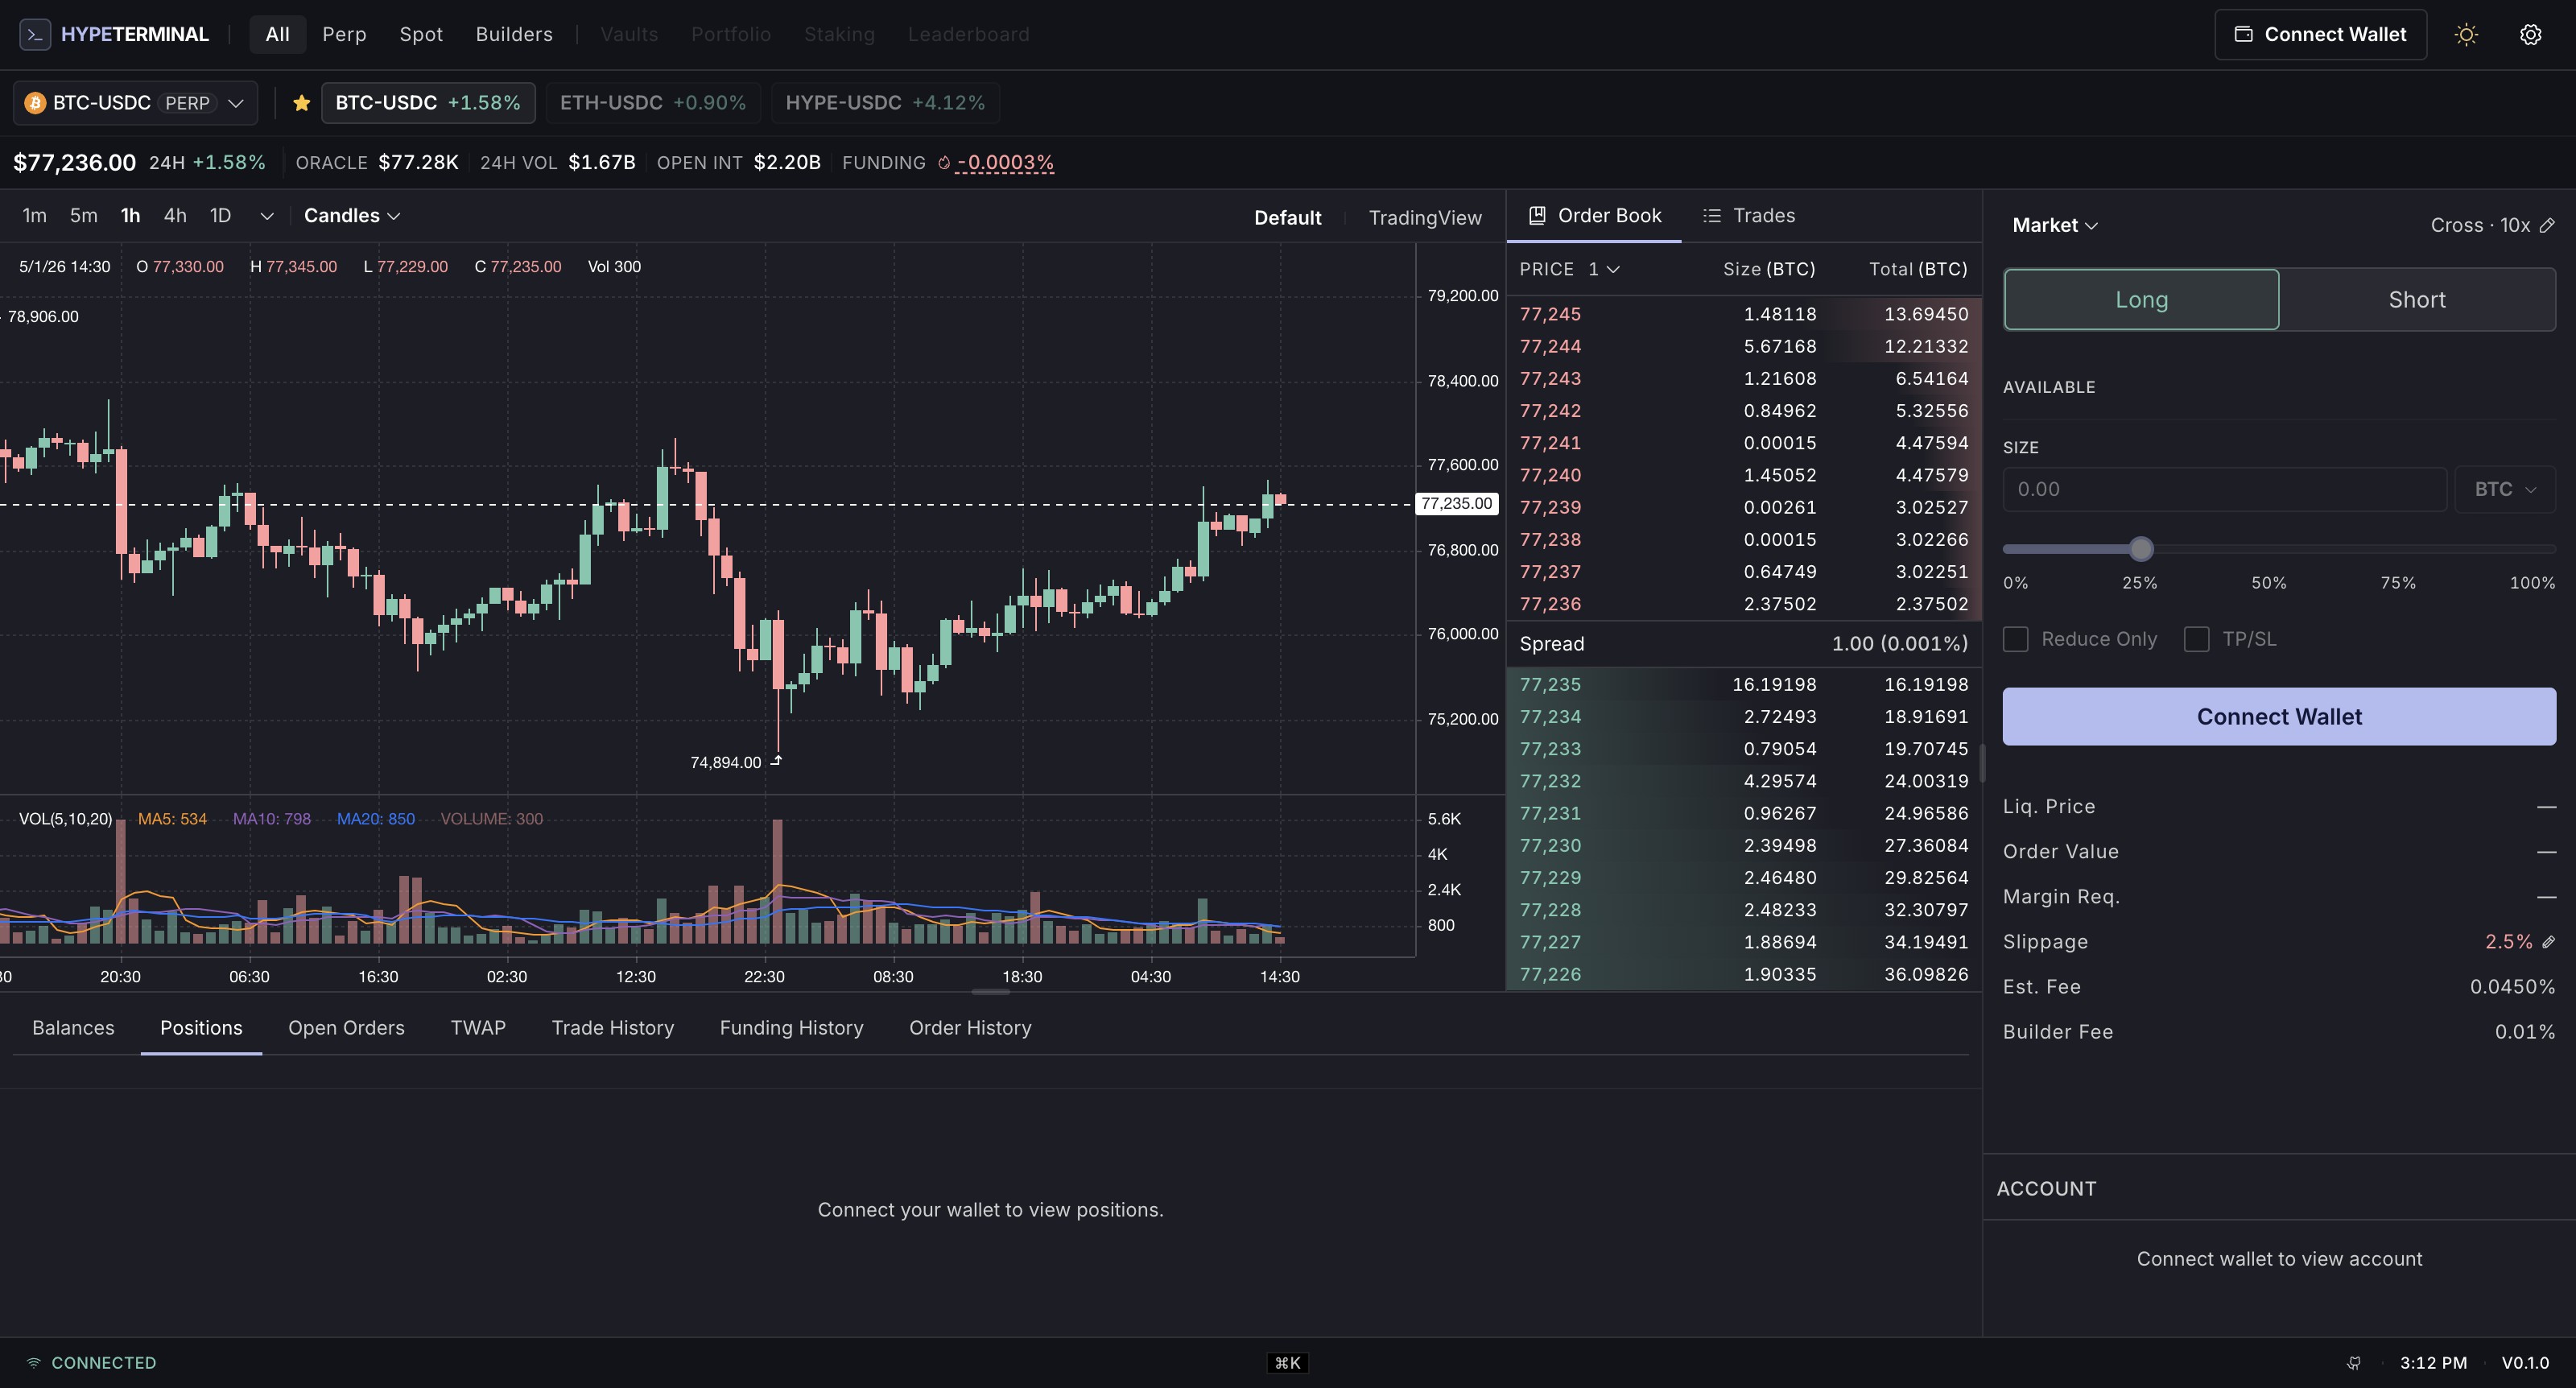The width and height of the screenshot is (2576, 1388).
Task: Open the settings gear icon
Action: (x=2530, y=35)
